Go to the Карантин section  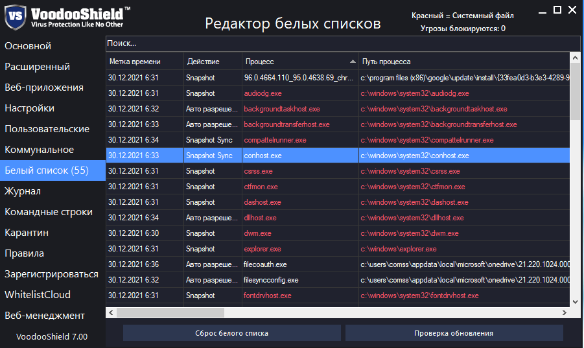click(27, 233)
